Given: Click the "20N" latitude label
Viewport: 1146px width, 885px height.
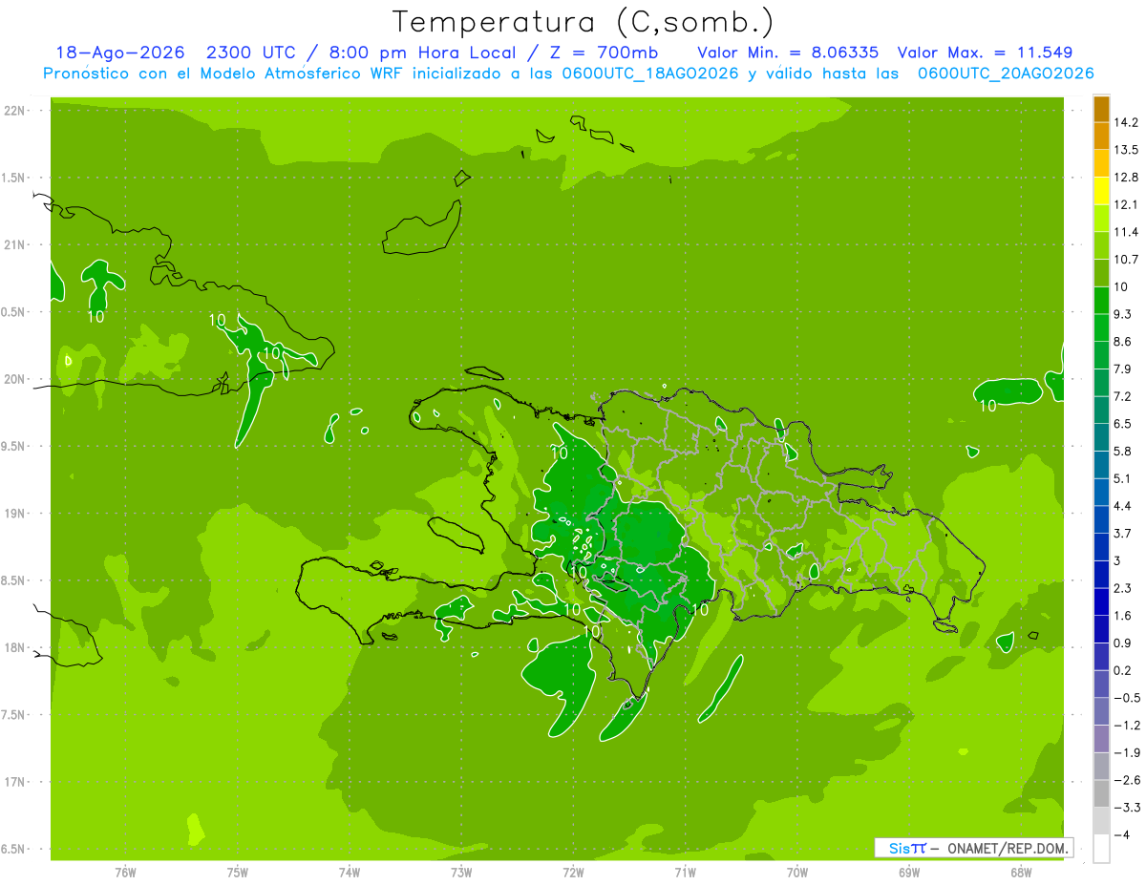Looking at the screenshot, I should tap(15, 379).
